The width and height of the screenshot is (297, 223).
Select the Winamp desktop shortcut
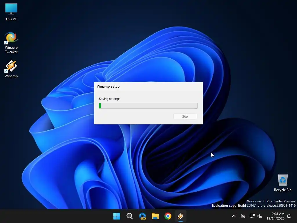pos(11,69)
